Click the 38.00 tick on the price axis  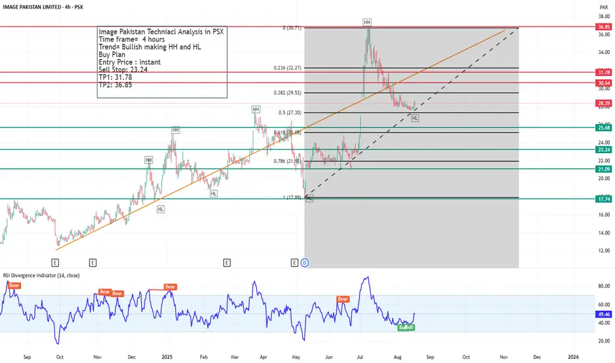[x=604, y=16]
